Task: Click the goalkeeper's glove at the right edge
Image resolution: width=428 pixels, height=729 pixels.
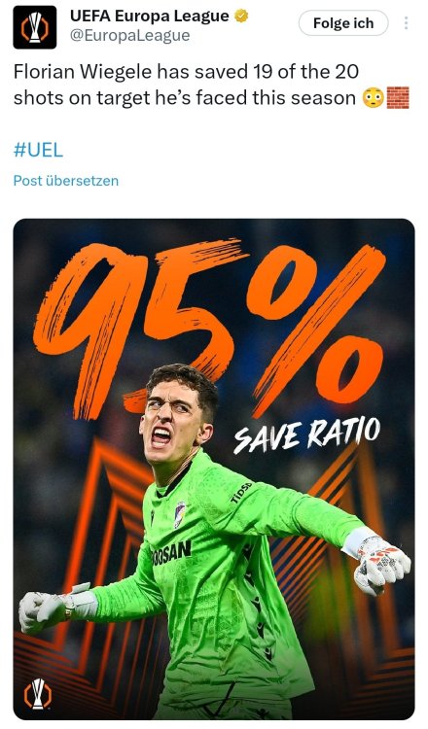Action: point(381,562)
